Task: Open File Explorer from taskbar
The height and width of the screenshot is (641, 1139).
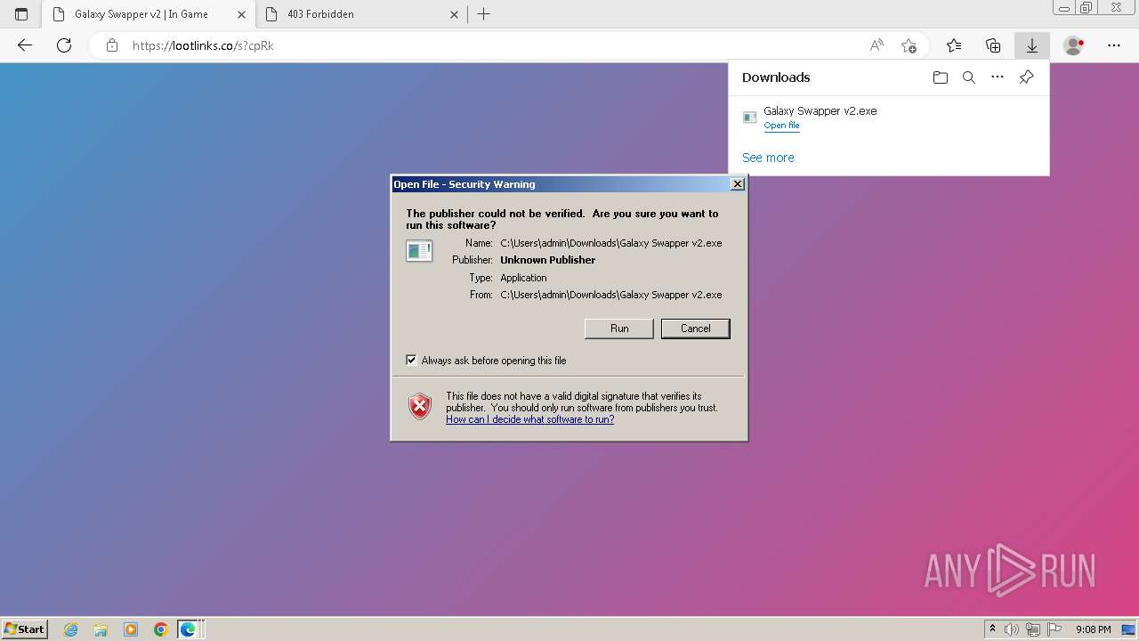Action: pos(101,629)
